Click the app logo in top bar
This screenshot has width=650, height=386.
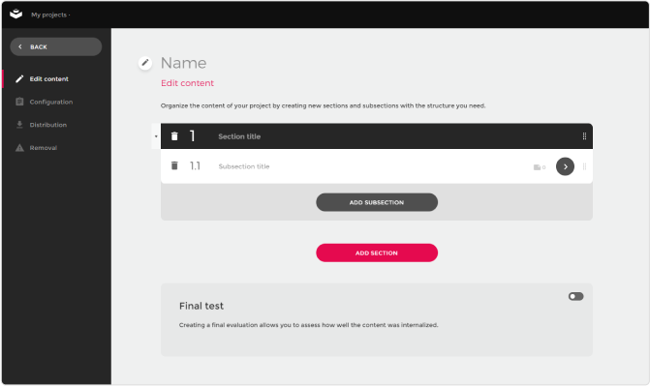pos(15,15)
